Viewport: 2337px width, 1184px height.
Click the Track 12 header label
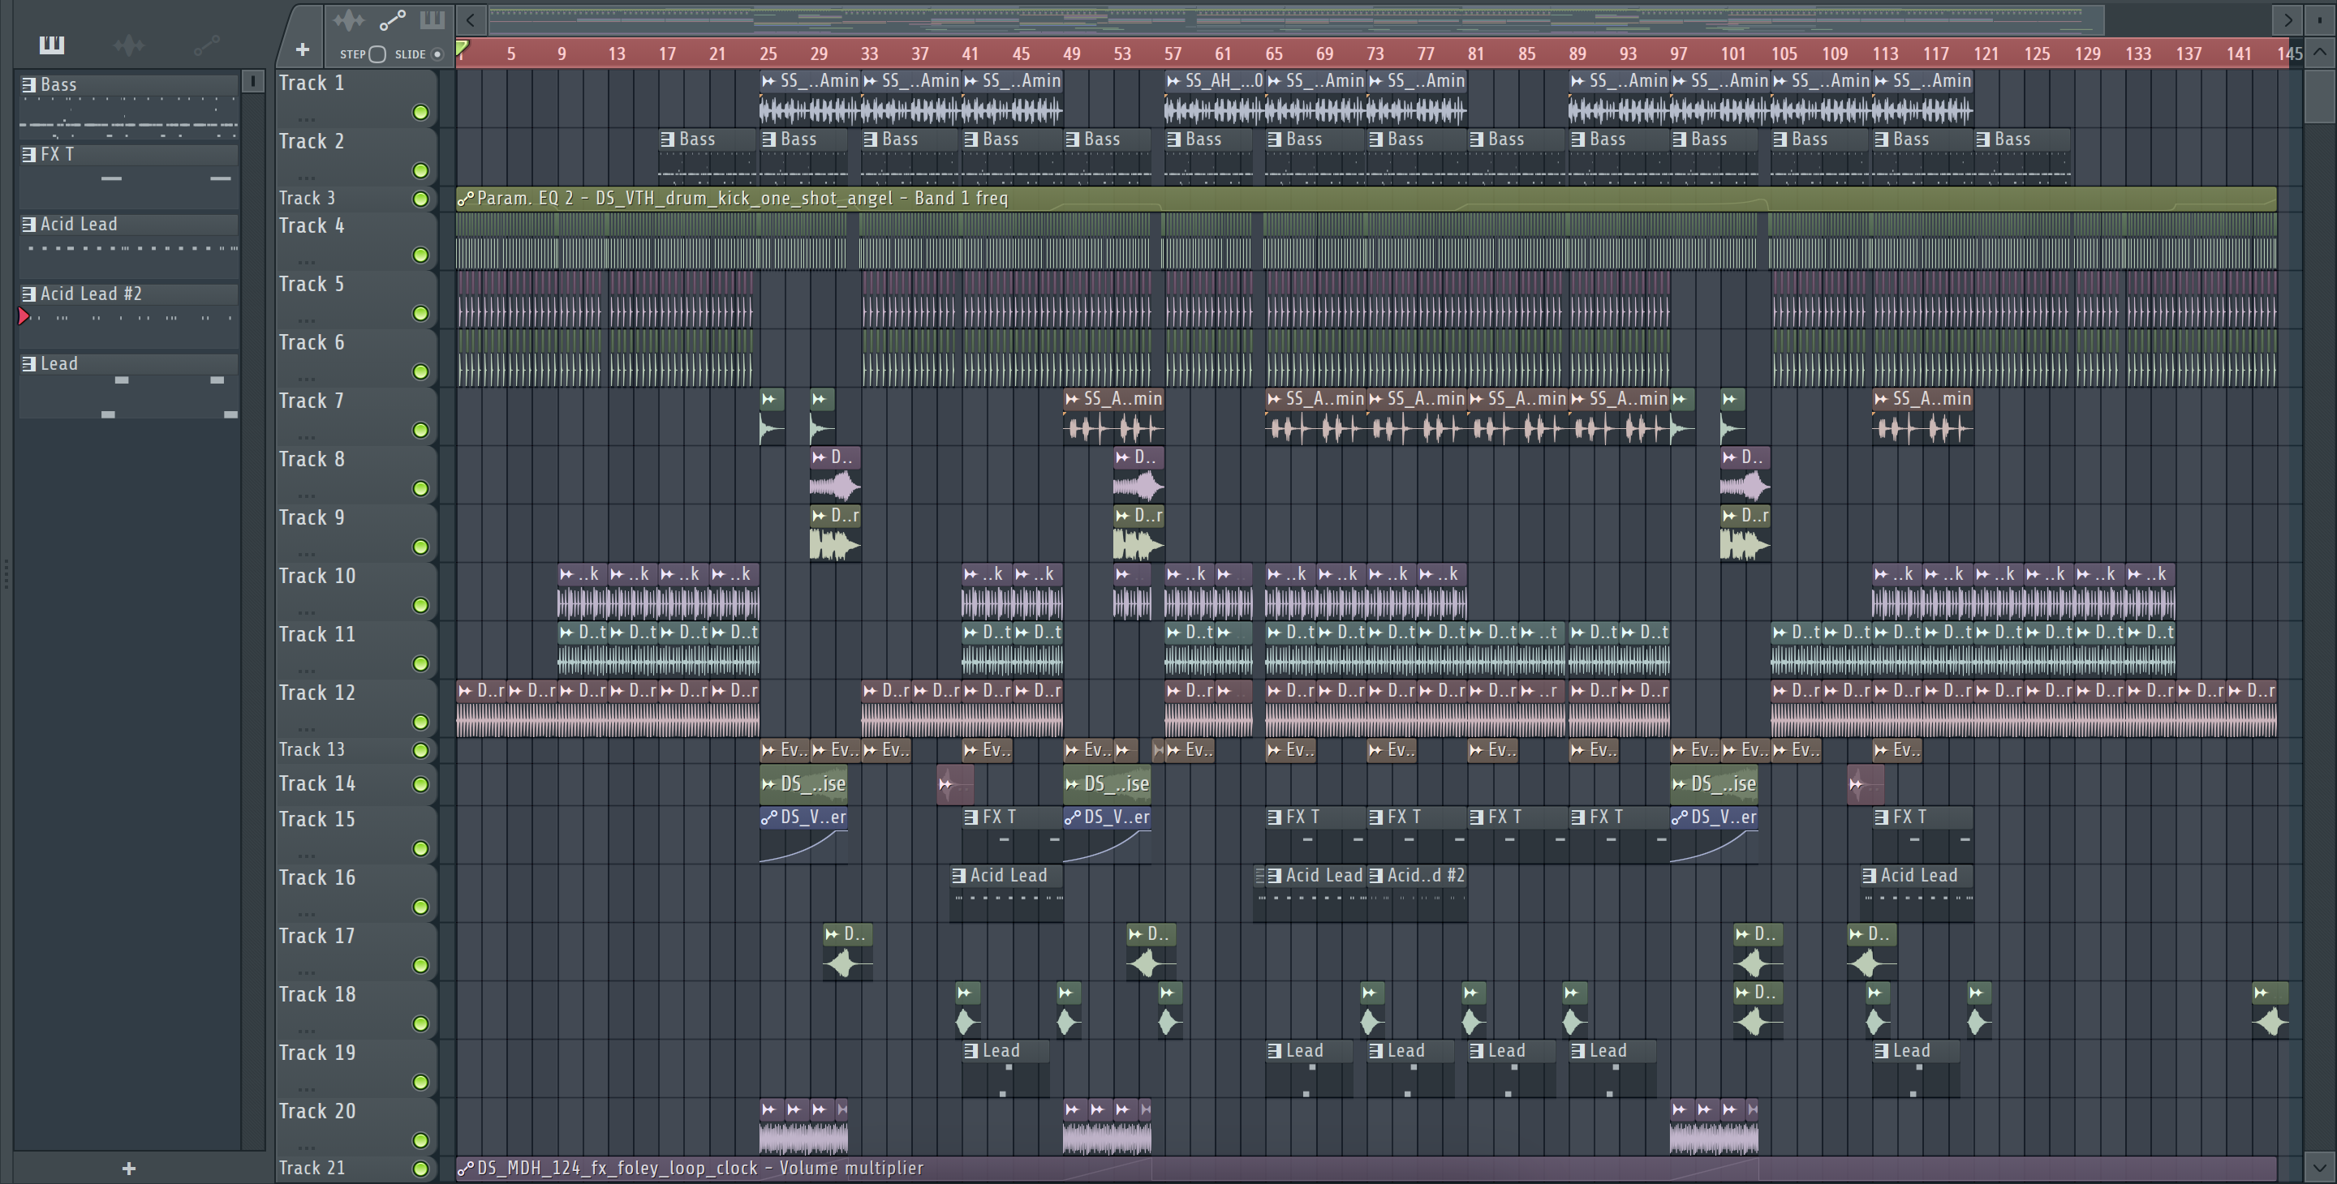click(x=316, y=693)
